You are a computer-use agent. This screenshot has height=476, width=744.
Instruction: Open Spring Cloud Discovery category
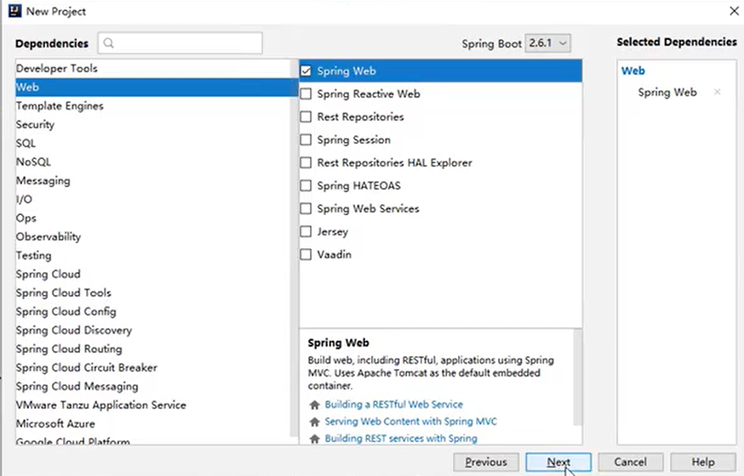pyautogui.click(x=152, y=330)
